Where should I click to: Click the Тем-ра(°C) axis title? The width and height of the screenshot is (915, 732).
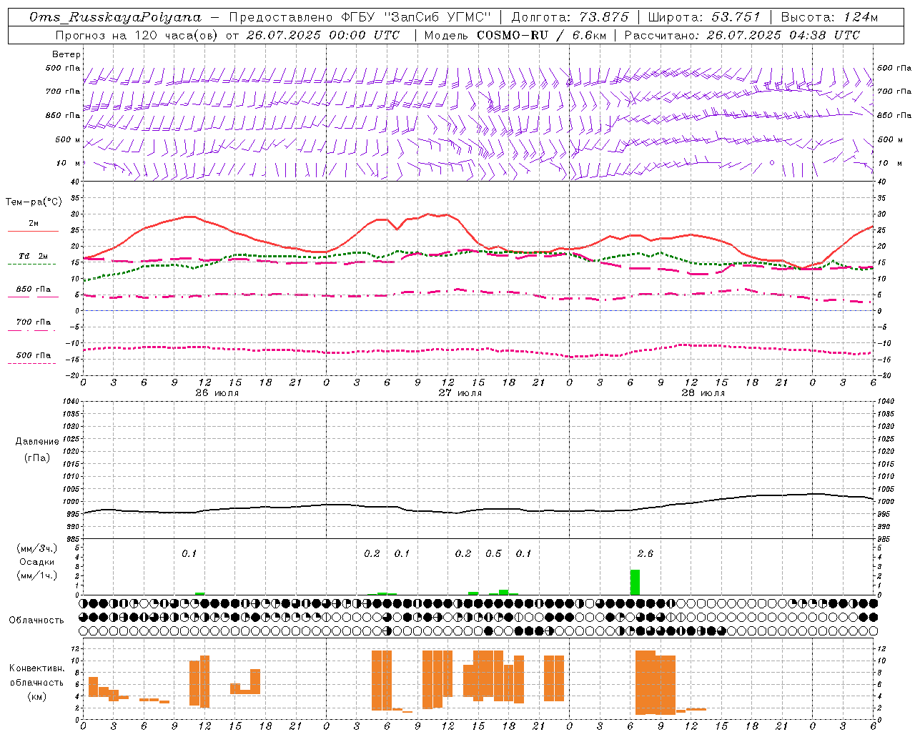tap(33, 202)
